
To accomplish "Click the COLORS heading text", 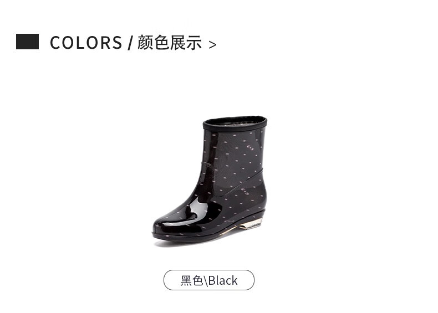I will point(86,43).
